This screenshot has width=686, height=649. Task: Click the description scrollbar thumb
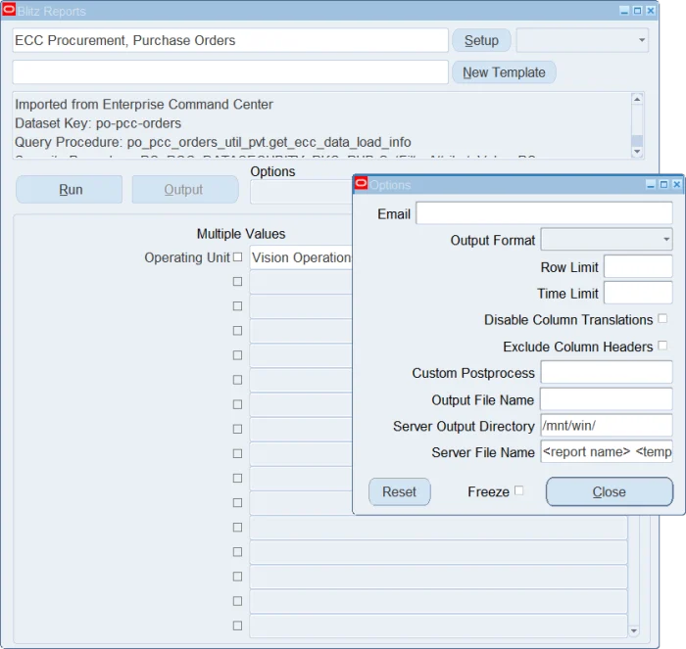coord(637,141)
